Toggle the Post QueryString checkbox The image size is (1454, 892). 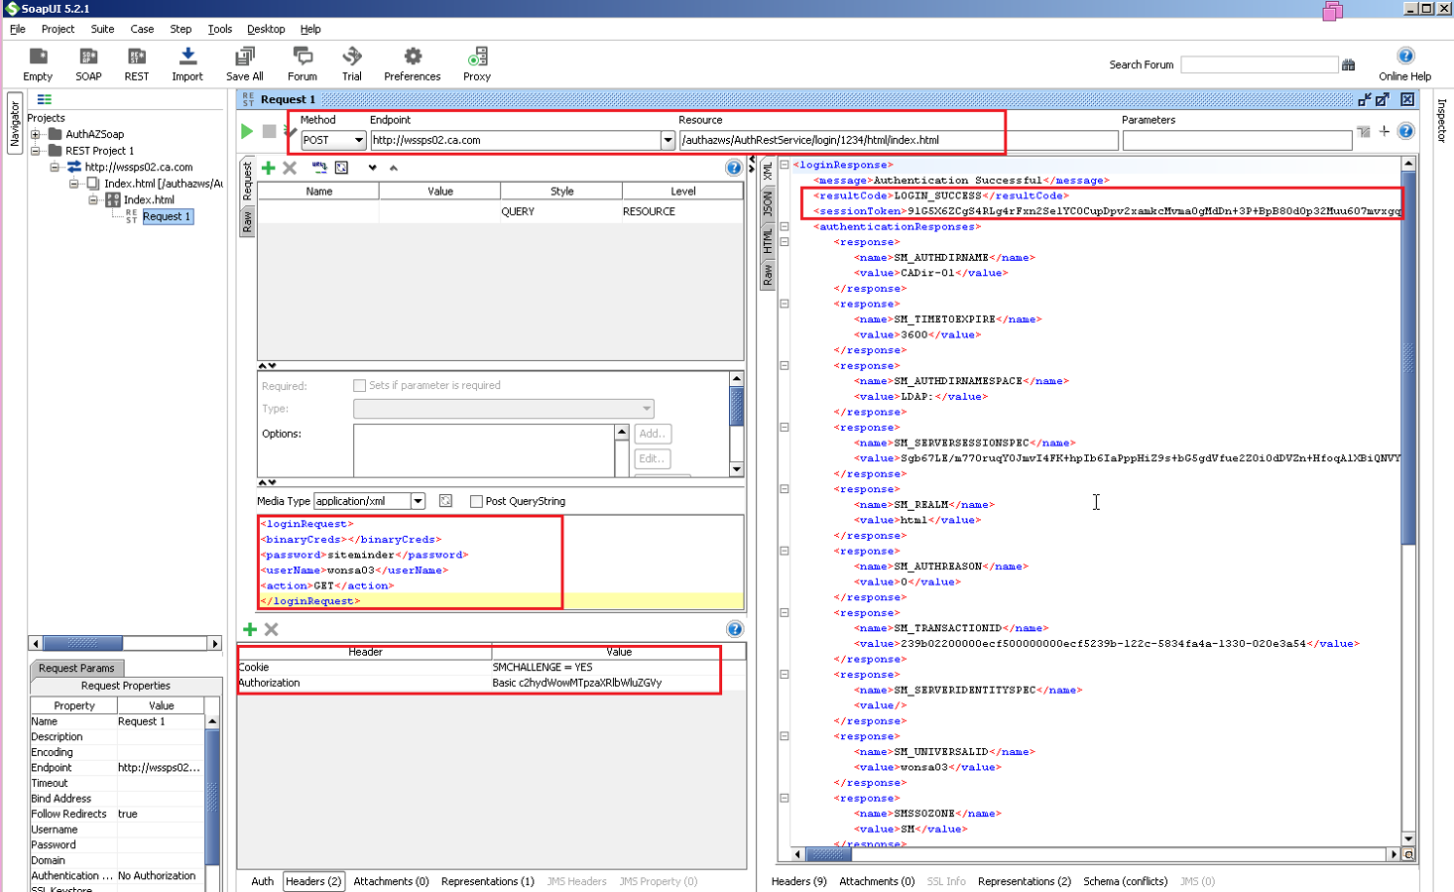(x=476, y=501)
